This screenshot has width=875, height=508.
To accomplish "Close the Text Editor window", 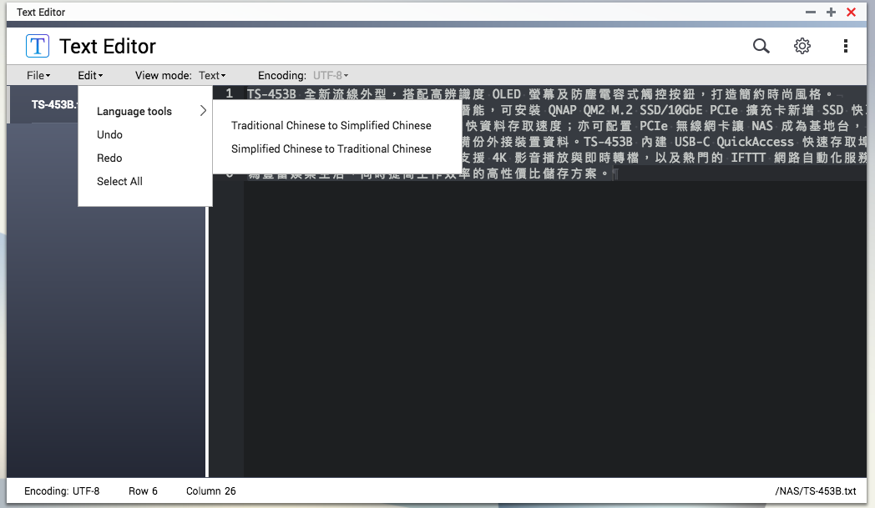I will (x=851, y=13).
